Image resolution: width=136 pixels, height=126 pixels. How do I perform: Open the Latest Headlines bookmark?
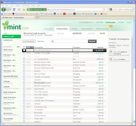click(33, 14)
